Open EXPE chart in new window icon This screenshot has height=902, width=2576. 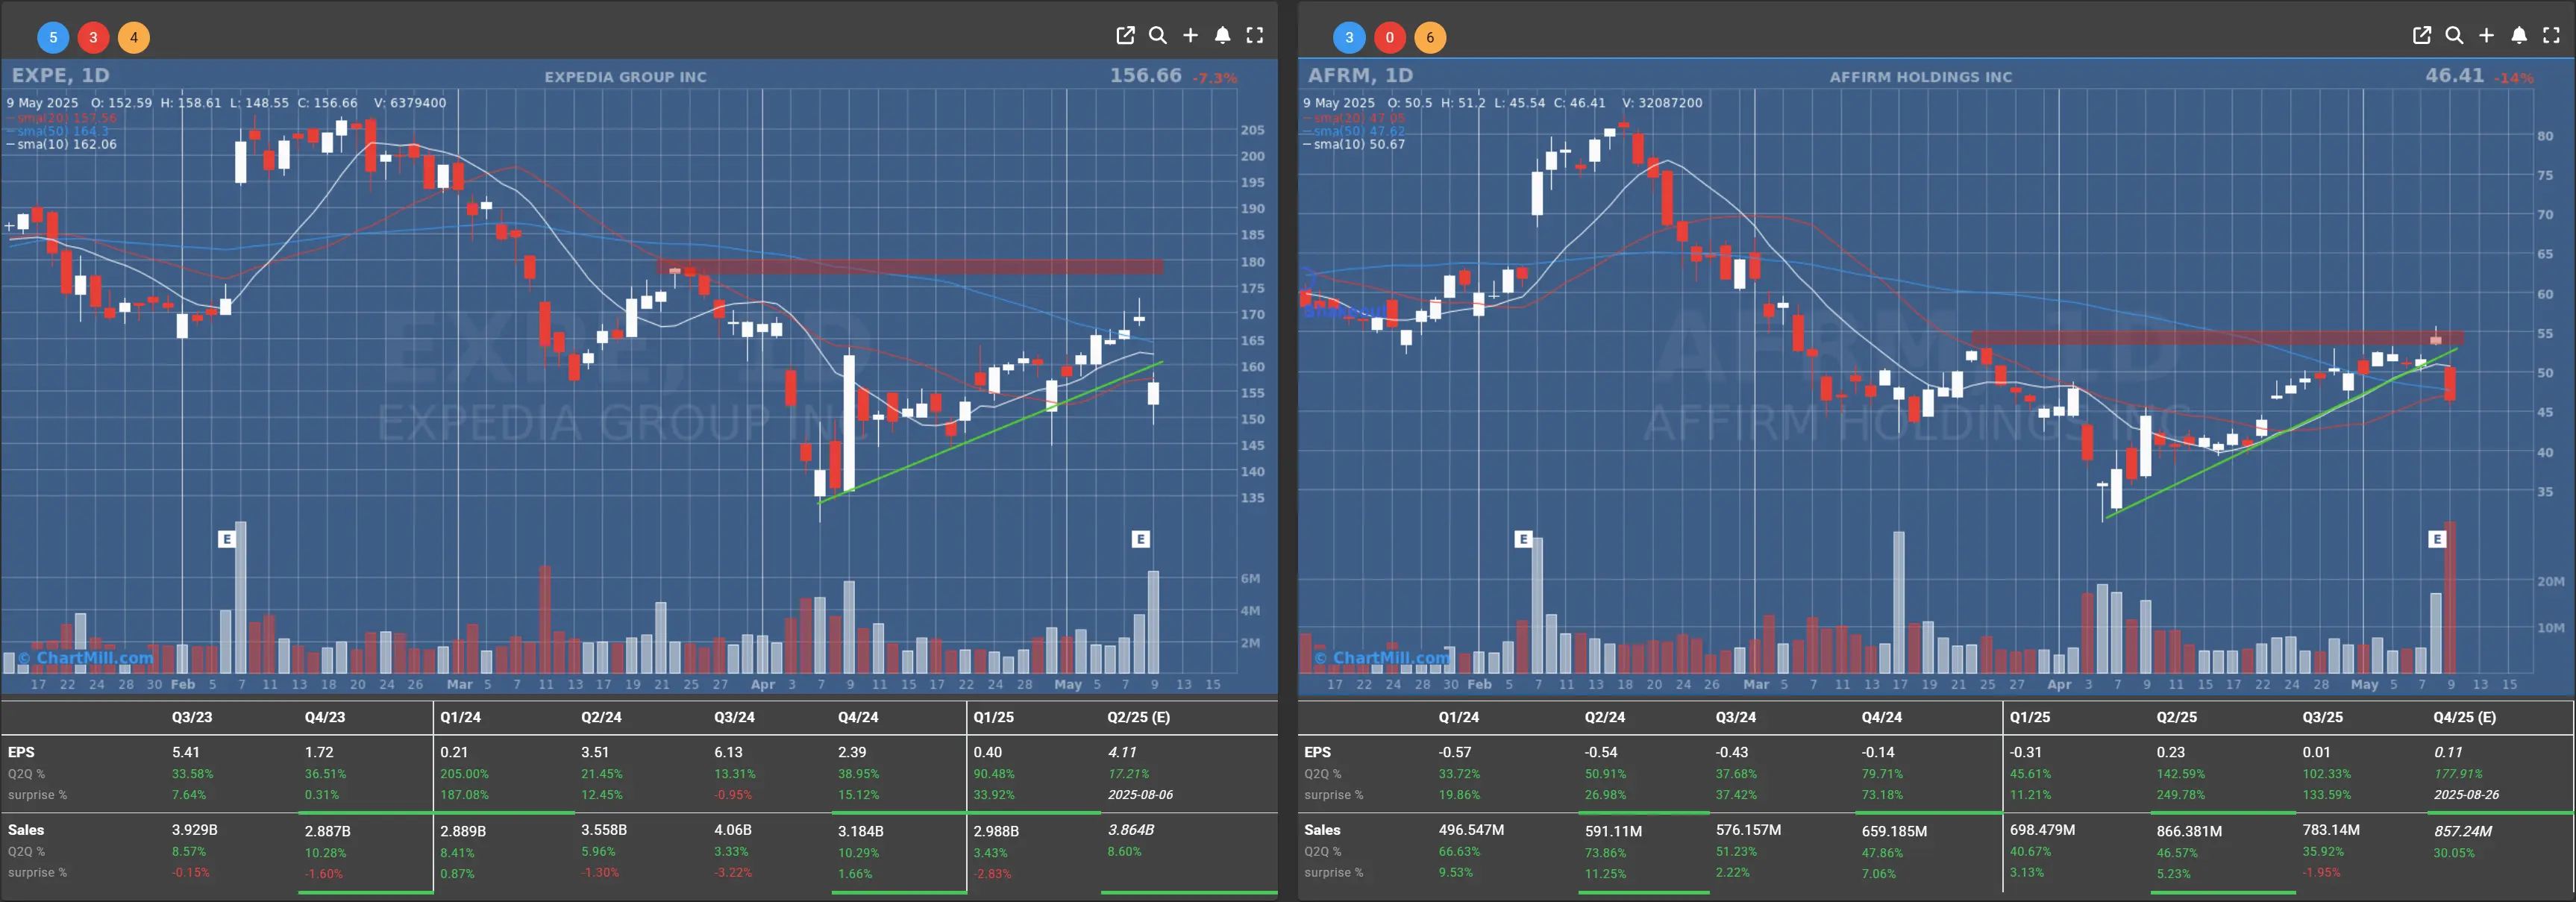click(1125, 36)
